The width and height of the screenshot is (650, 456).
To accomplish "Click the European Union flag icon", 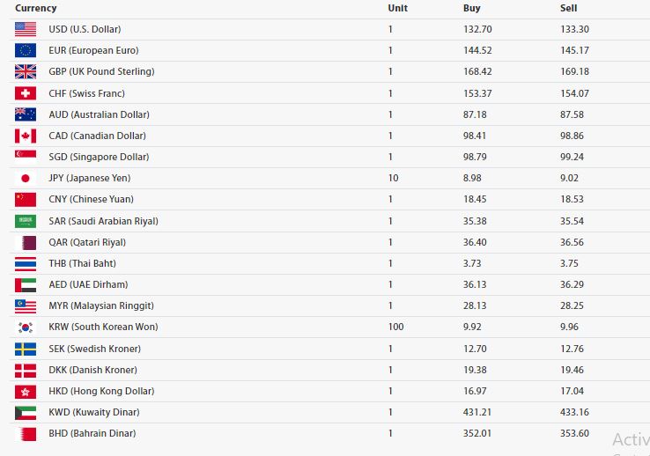I will pos(25,50).
